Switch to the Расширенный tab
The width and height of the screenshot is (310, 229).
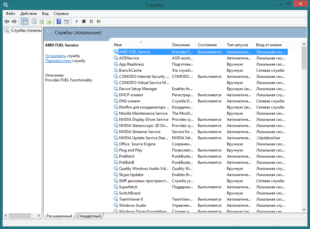59,216
